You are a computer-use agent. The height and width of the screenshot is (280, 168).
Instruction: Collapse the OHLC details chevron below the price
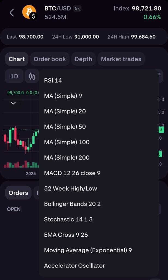13,103
